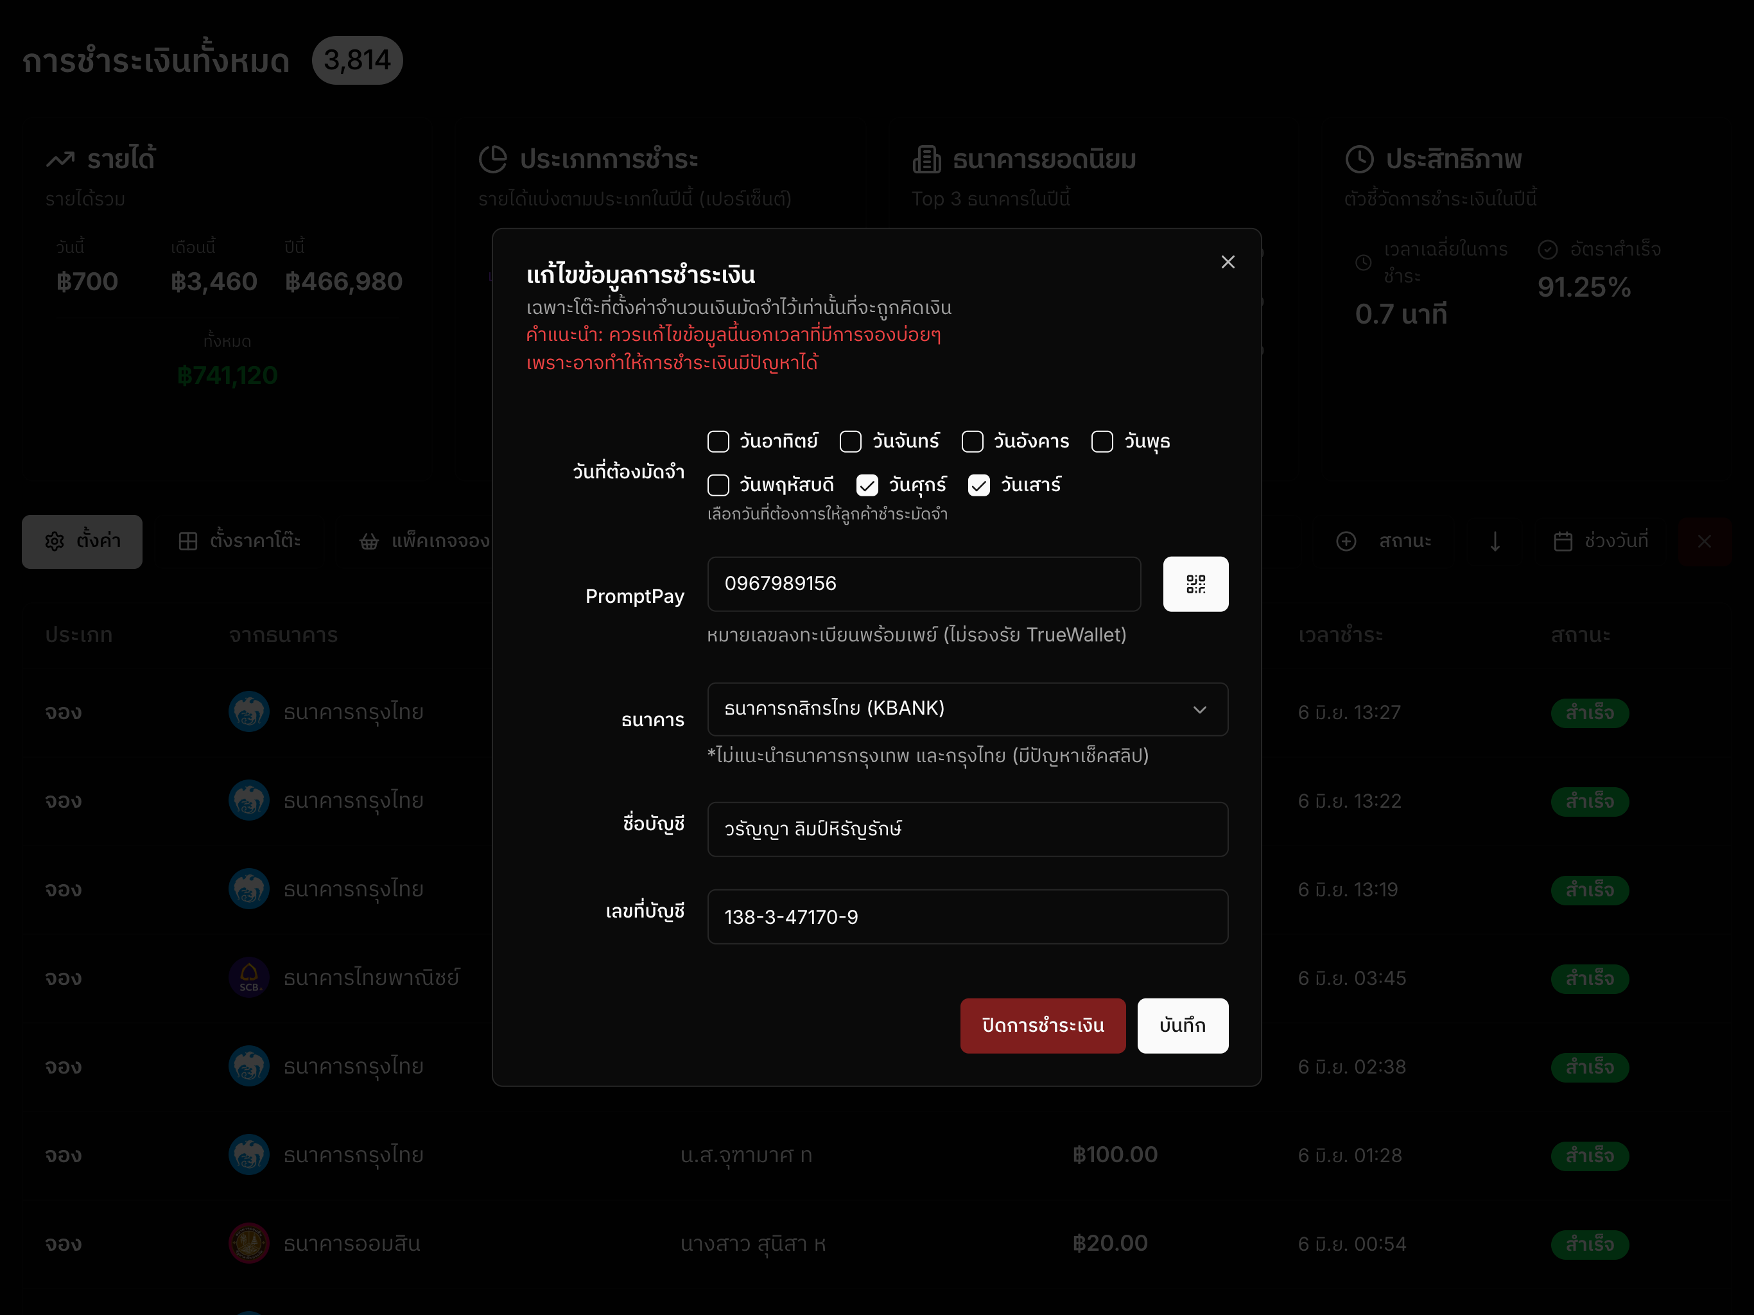The width and height of the screenshot is (1754, 1315).
Task: Click Krungthai bank logo in 13:27 row
Action: click(x=249, y=711)
